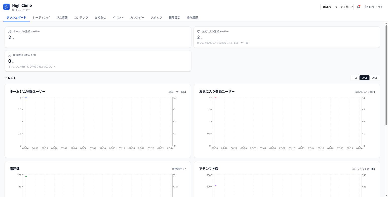
Task: Open the 権限設定 tab
Action: [x=174, y=18]
